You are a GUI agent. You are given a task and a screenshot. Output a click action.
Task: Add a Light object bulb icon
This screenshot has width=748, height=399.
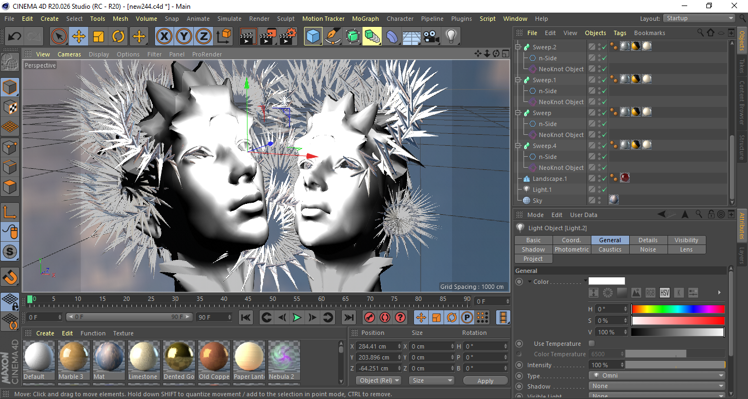point(451,37)
